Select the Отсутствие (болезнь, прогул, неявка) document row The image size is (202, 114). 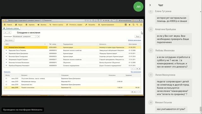72,79
